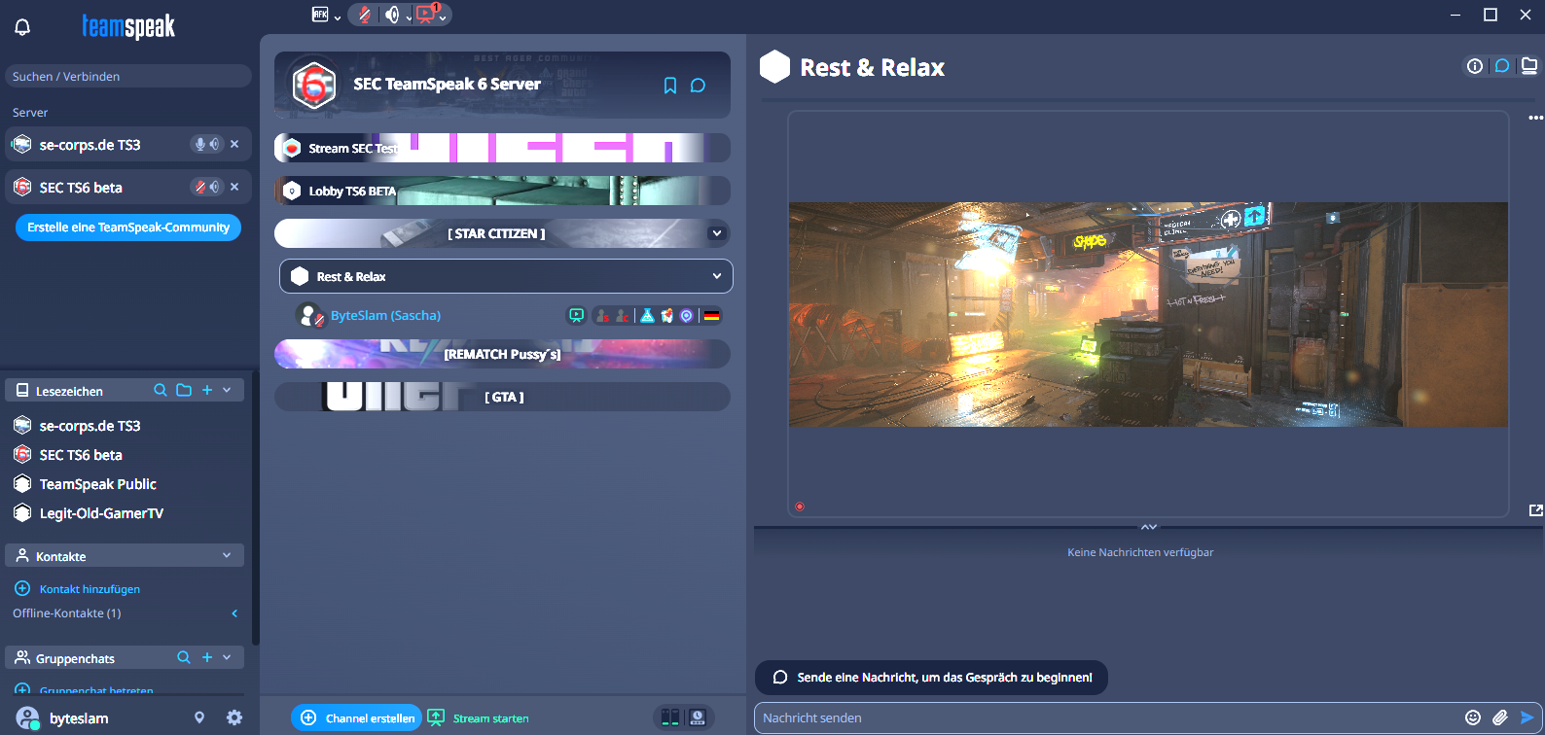Unmute the microphone in top toolbar

click(x=364, y=15)
